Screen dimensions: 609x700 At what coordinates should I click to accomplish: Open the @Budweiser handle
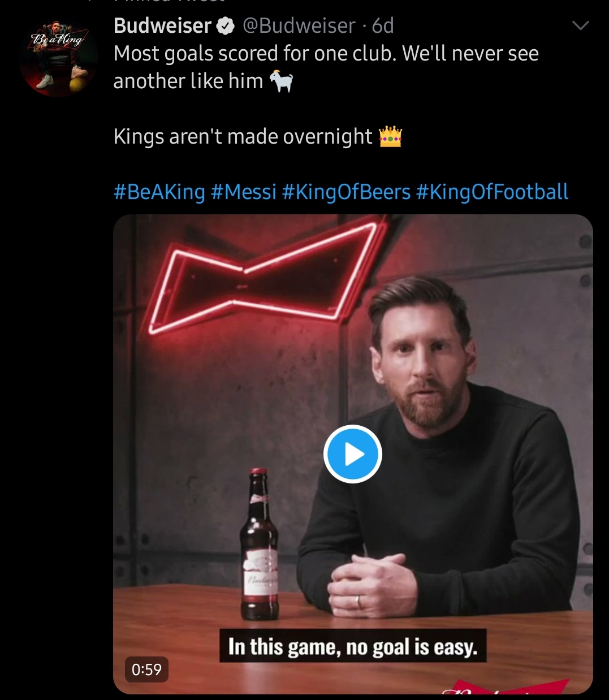click(299, 26)
